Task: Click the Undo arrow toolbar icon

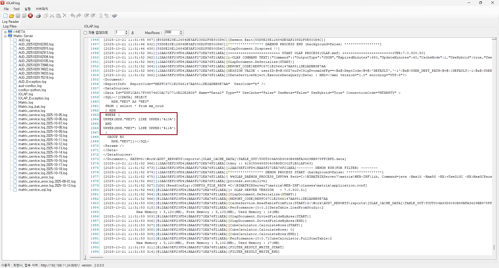Action: [x=73, y=16]
